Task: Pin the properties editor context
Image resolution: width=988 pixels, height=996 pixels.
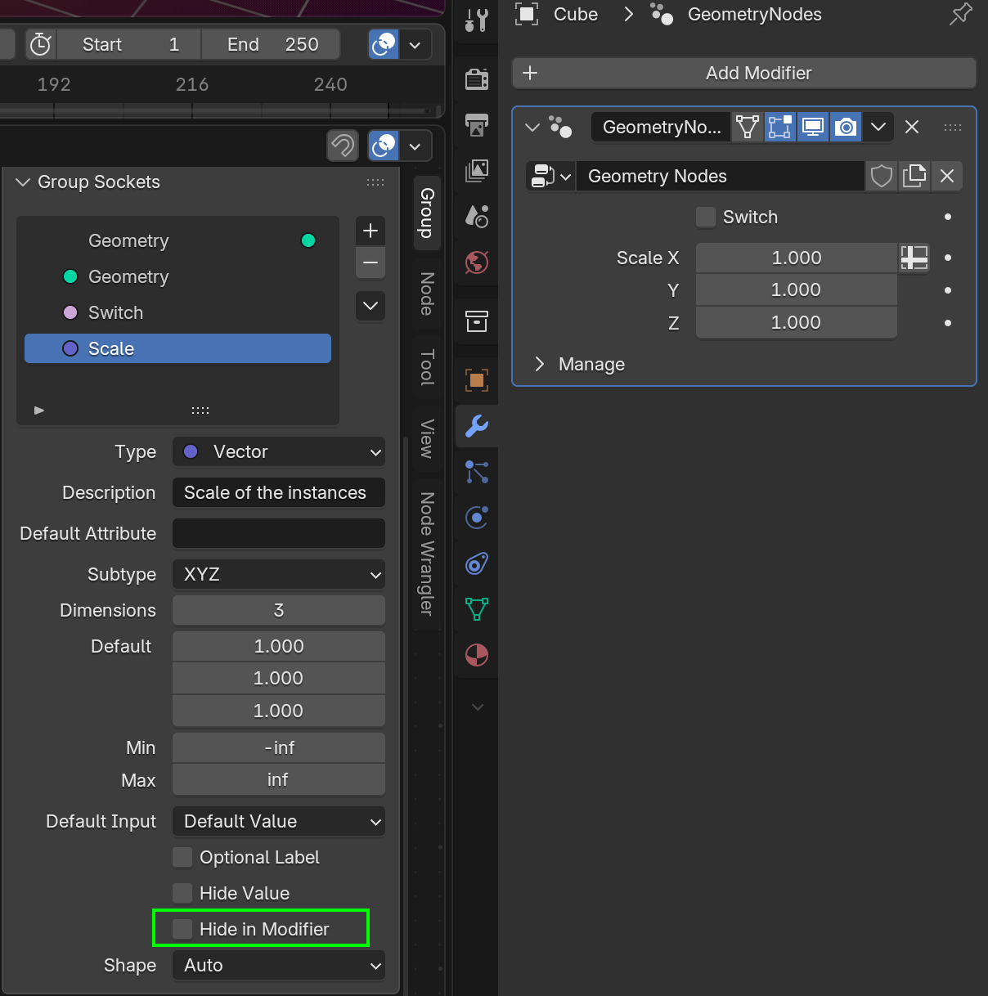Action: tap(960, 14)
